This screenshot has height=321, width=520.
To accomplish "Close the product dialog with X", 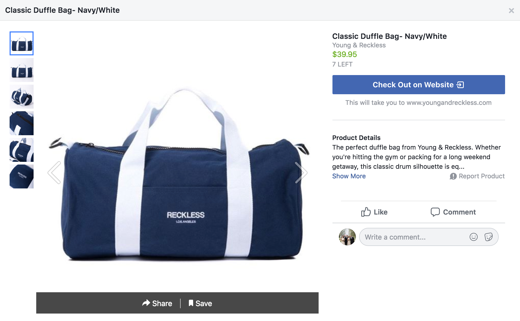I will pyautogui.click(x=511, y=11).
